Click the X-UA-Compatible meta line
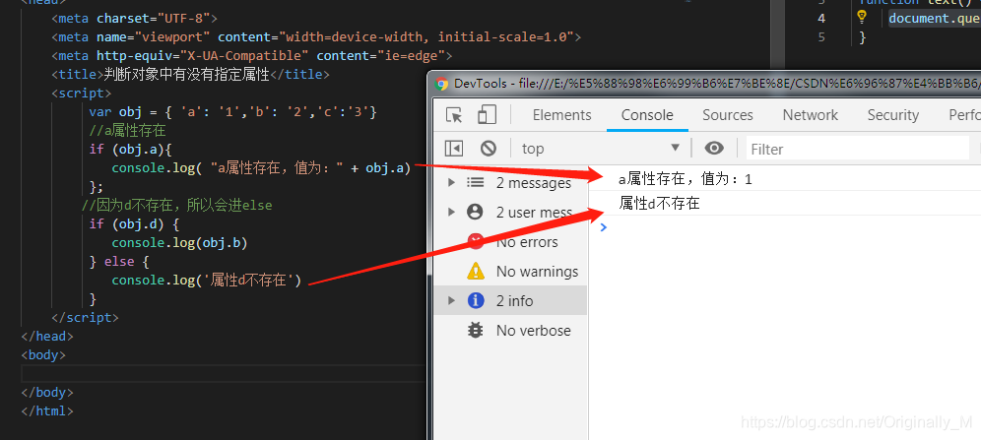 coord(252,56)
